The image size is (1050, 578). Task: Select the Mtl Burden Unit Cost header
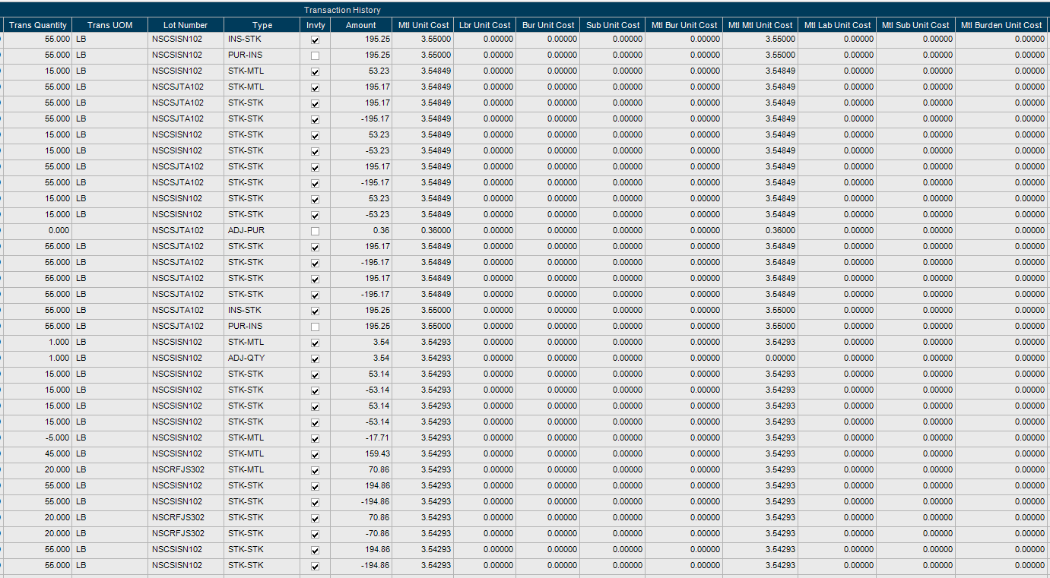tap(1001, 25)
